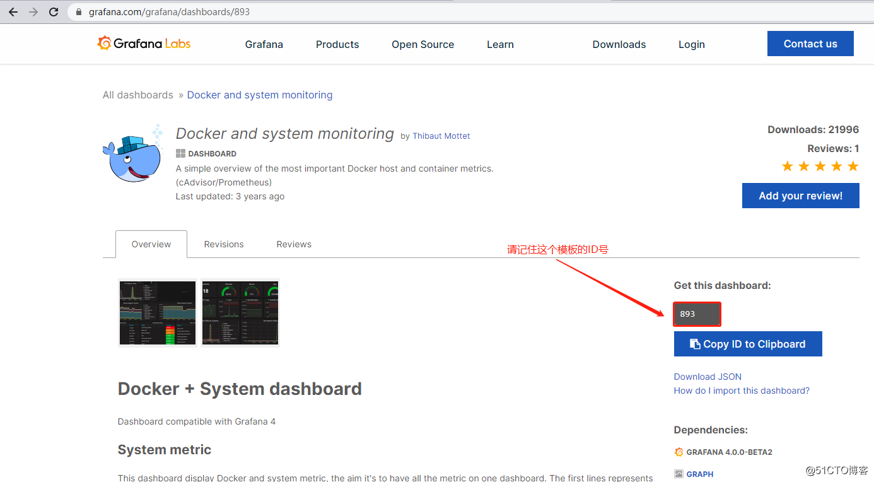Screen dimensions: 874x482
Task: Click the browser forward arrow
Action: [33, 12]
